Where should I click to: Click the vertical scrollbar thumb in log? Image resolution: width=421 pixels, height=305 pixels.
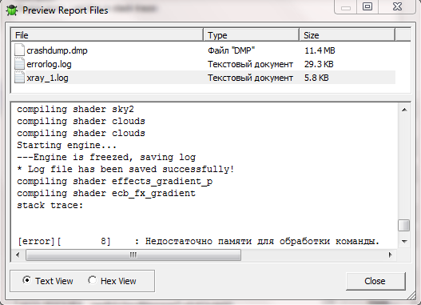(x=404, y=226)
